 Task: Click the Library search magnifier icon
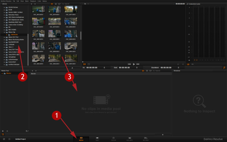(x=63, y=4)
